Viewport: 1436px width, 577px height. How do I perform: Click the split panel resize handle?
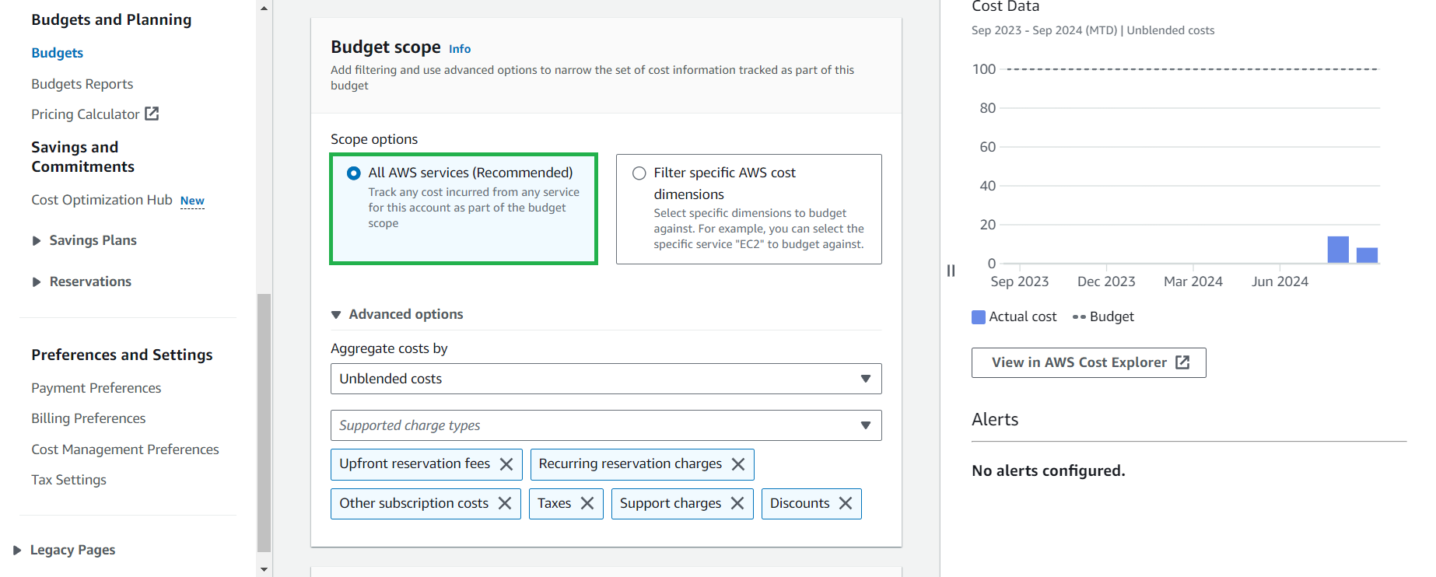coord(951,271)
